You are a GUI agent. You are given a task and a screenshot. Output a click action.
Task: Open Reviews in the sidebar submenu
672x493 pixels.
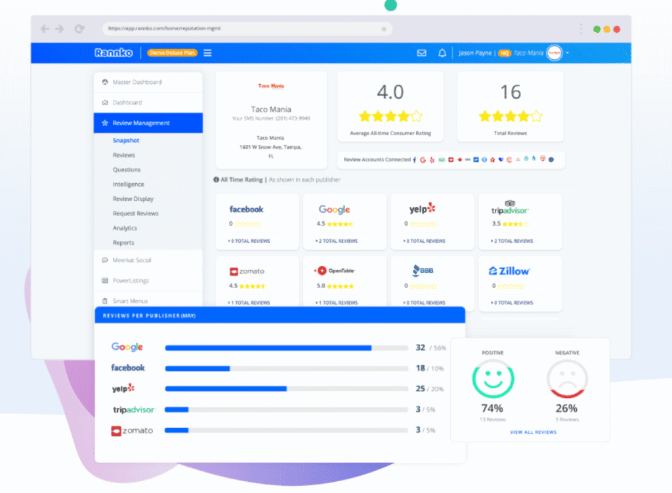pyautogui.click(x=123, y=156)
